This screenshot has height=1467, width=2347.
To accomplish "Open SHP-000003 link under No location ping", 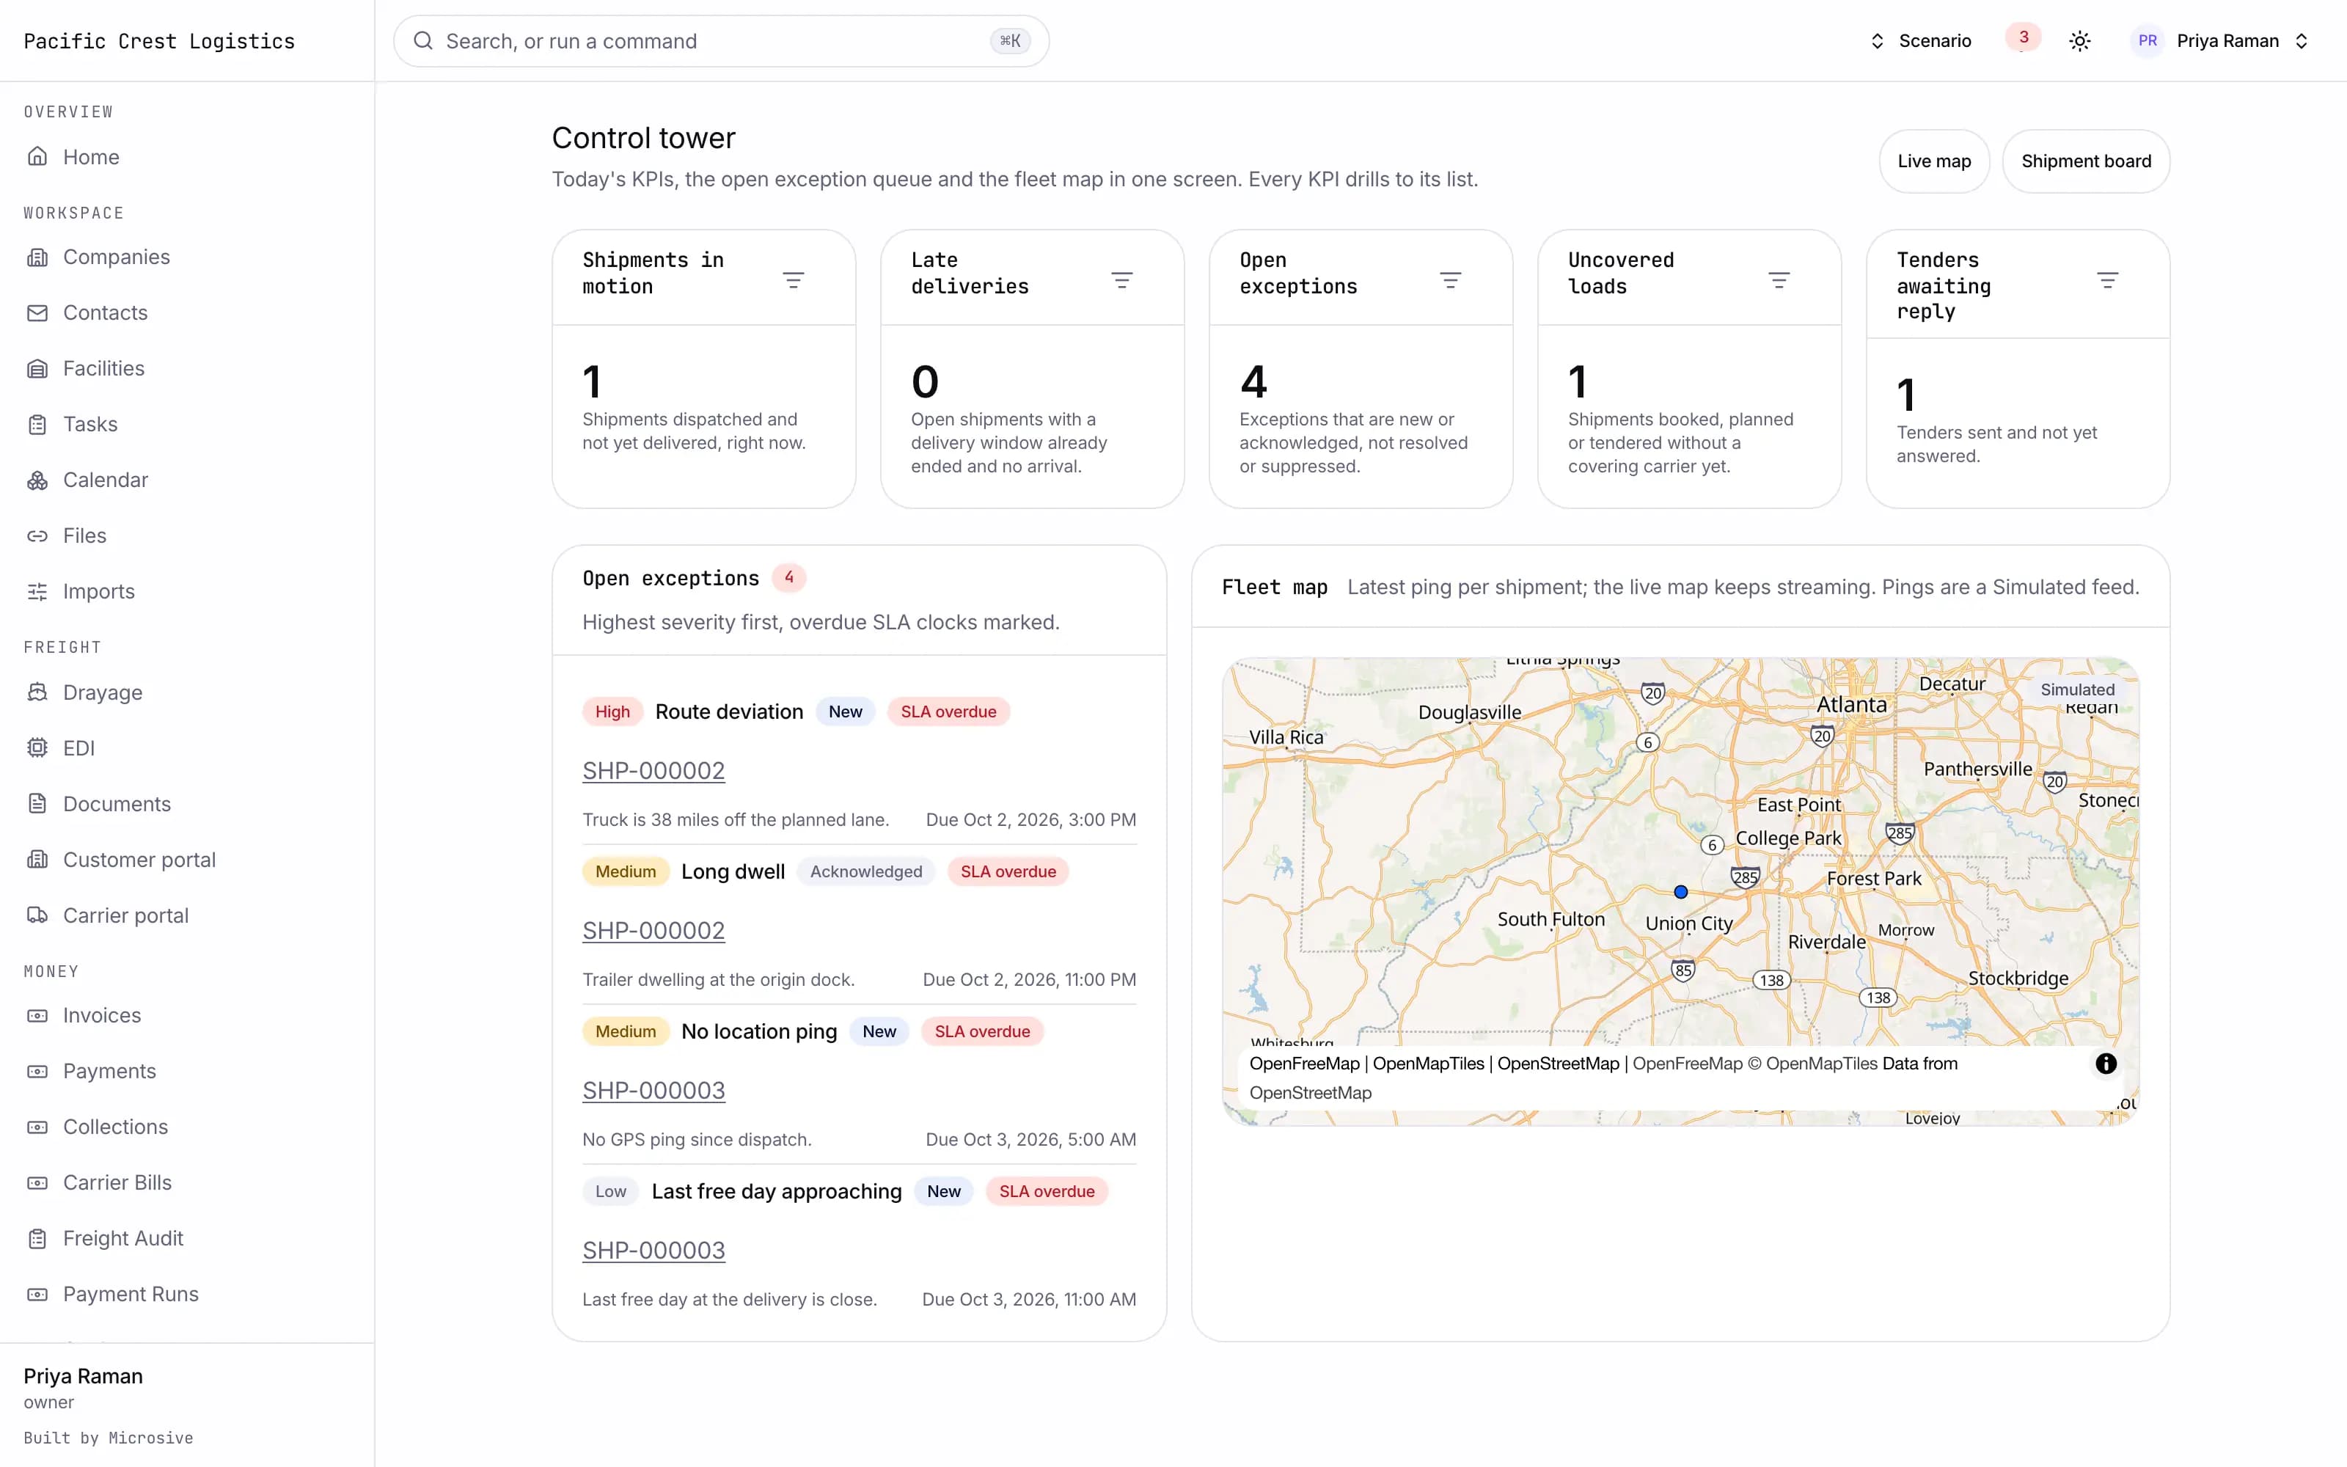I will [653, 1091].
